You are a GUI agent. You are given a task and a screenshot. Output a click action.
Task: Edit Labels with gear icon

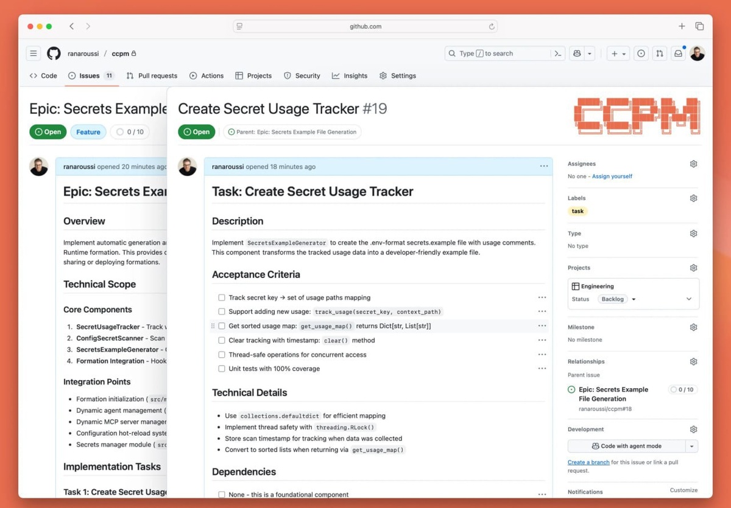(x=693, y=198)
